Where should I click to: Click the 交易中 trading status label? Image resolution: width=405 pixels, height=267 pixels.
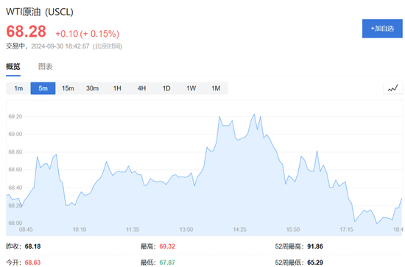(x=15, y=46)
